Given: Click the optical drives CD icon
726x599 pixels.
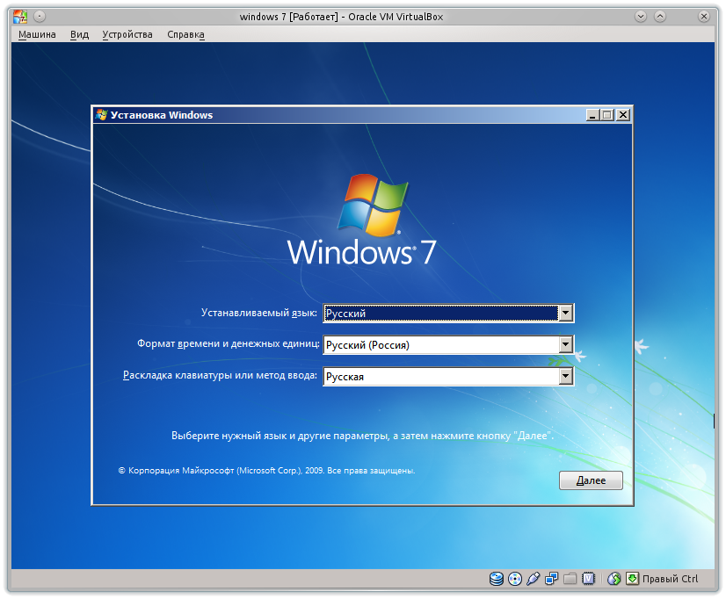Looking at the screenshot, I should click(514, 579).
